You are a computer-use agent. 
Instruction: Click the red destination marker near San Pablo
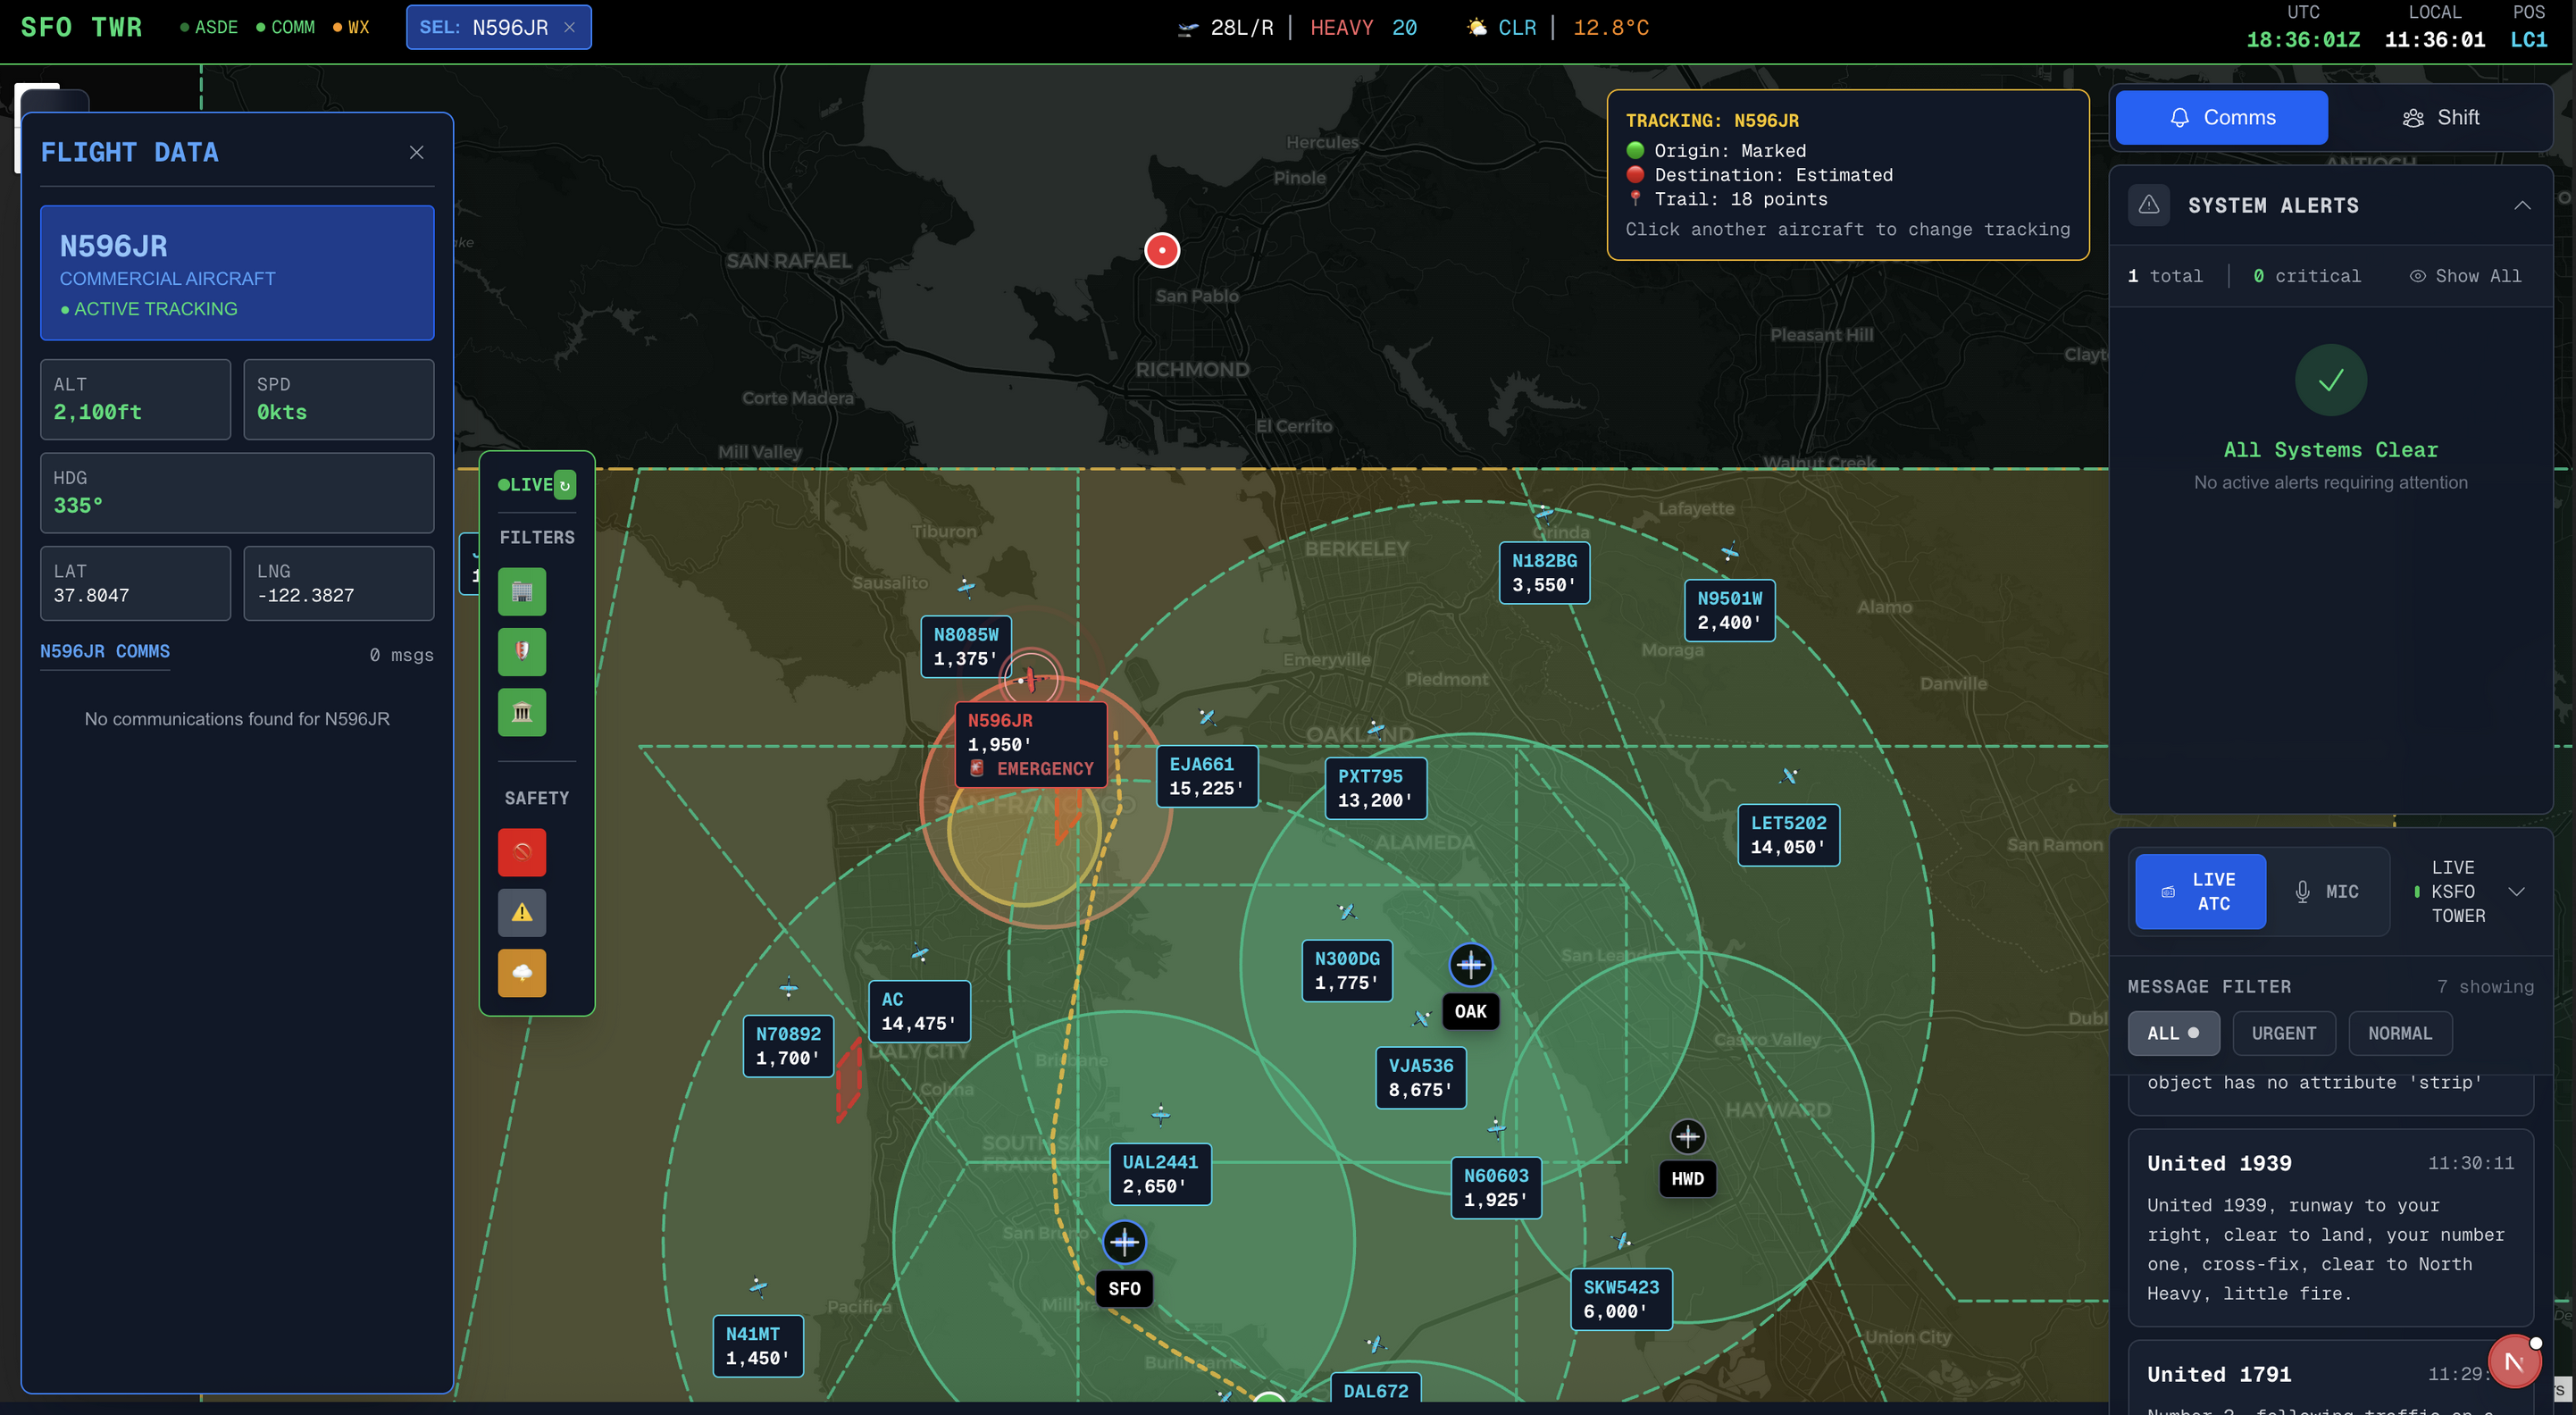(x=1161, y=250)
